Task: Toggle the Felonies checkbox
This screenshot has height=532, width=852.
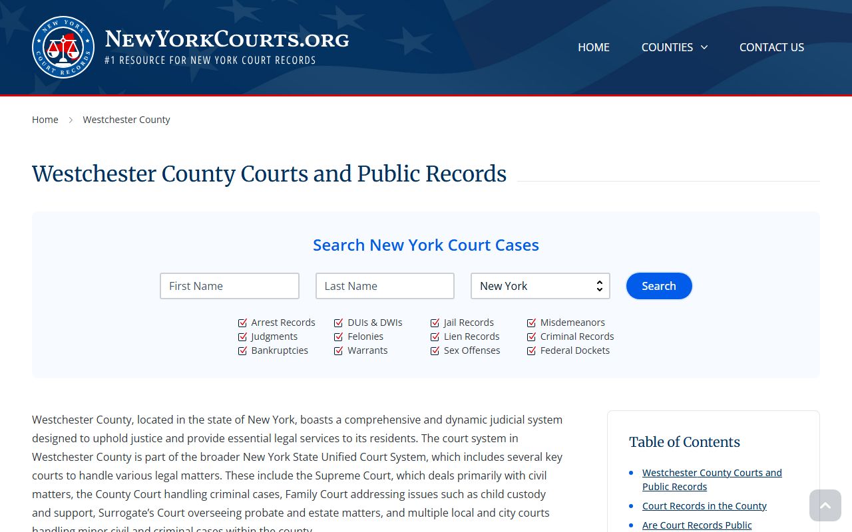Action: 339,336
